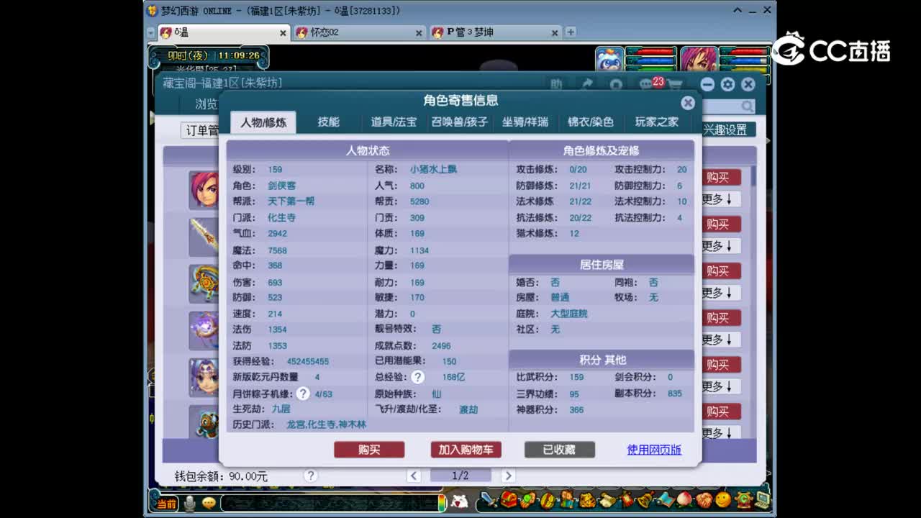Open the red treasure chest icon
Screen dimensions: 921x518
pyautogui.click(x=509, y=499)
